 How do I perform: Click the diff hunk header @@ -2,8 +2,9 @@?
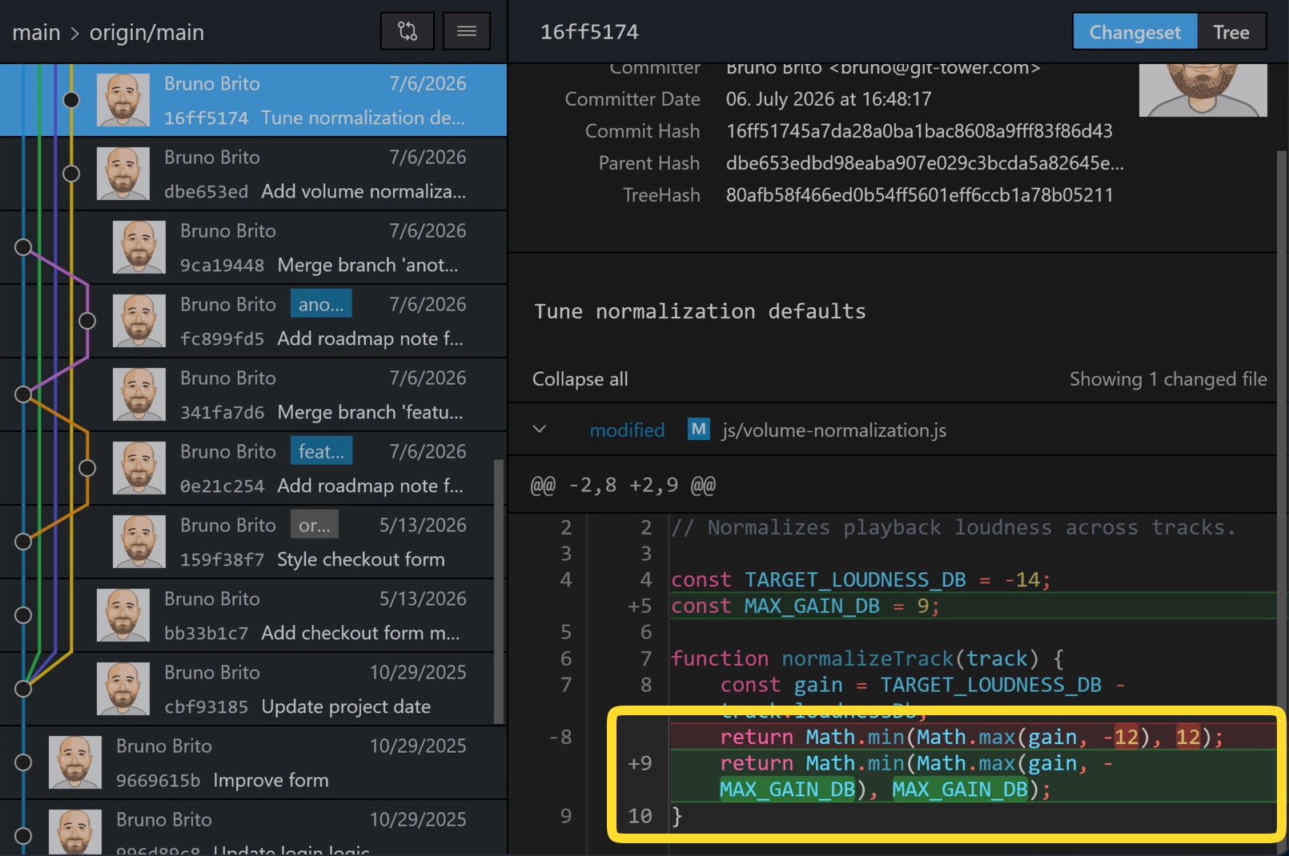tap(623, 485)
